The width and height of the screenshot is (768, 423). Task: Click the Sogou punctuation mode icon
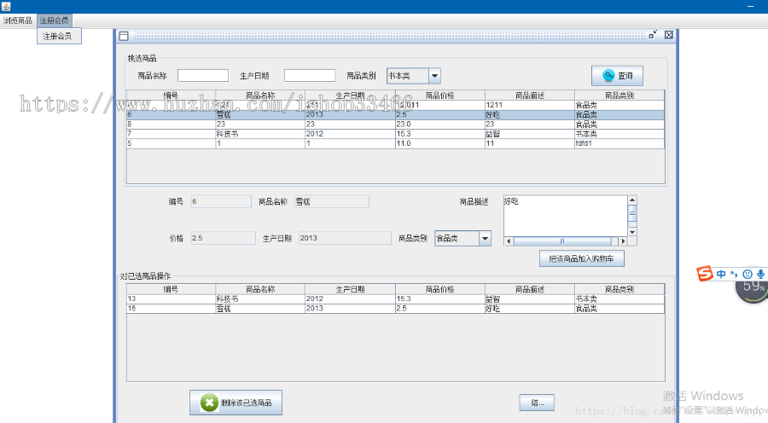(734, 274)
